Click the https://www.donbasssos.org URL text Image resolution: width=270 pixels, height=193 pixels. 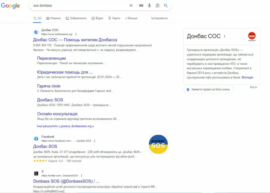(57, 34)
